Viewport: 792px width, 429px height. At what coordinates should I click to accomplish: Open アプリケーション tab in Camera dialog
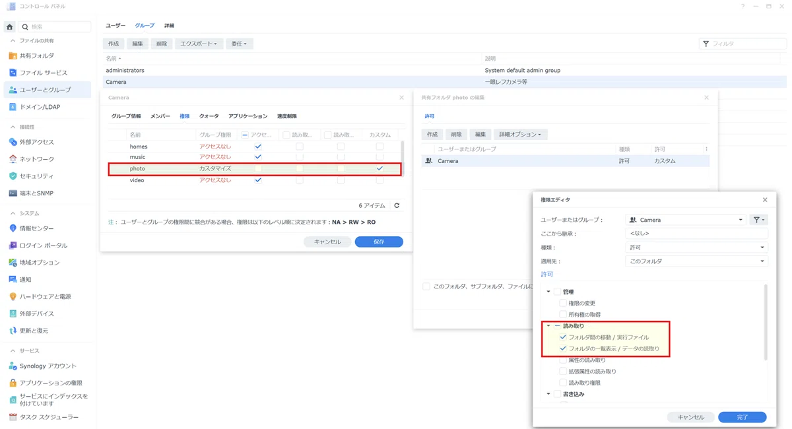[248, 116]
